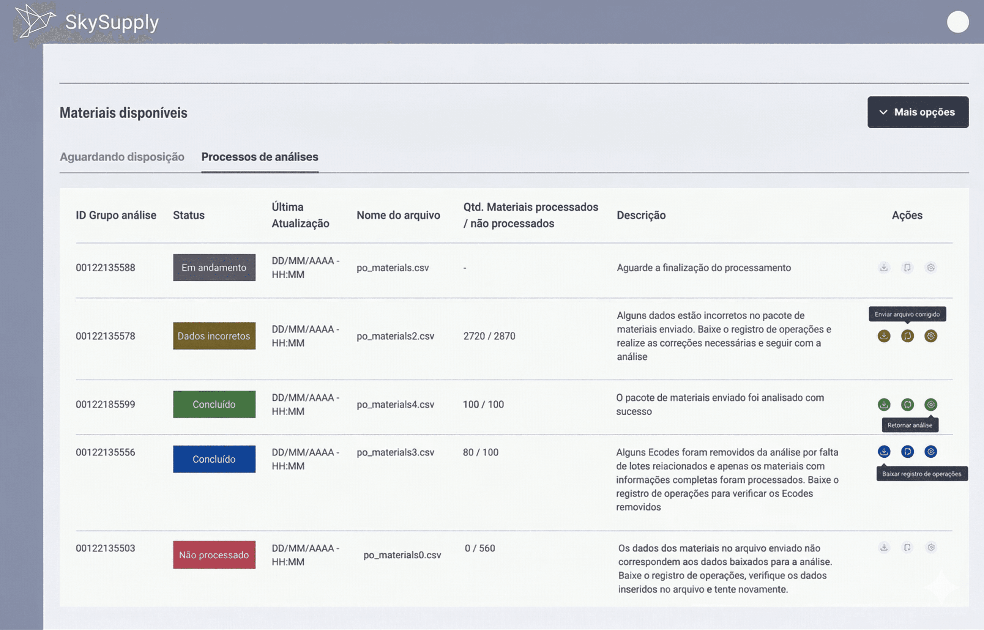Switch to Aguardando disposição tab
The image size is (984, 630).
point(122,157)
